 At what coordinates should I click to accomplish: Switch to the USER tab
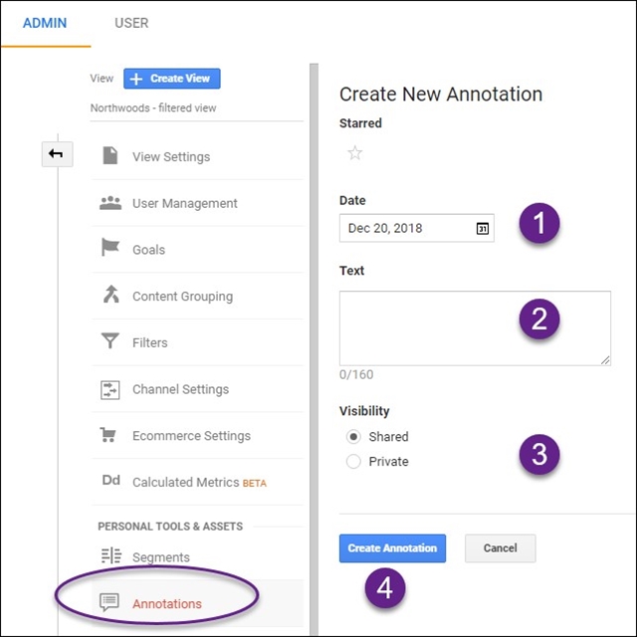point(131,23)
